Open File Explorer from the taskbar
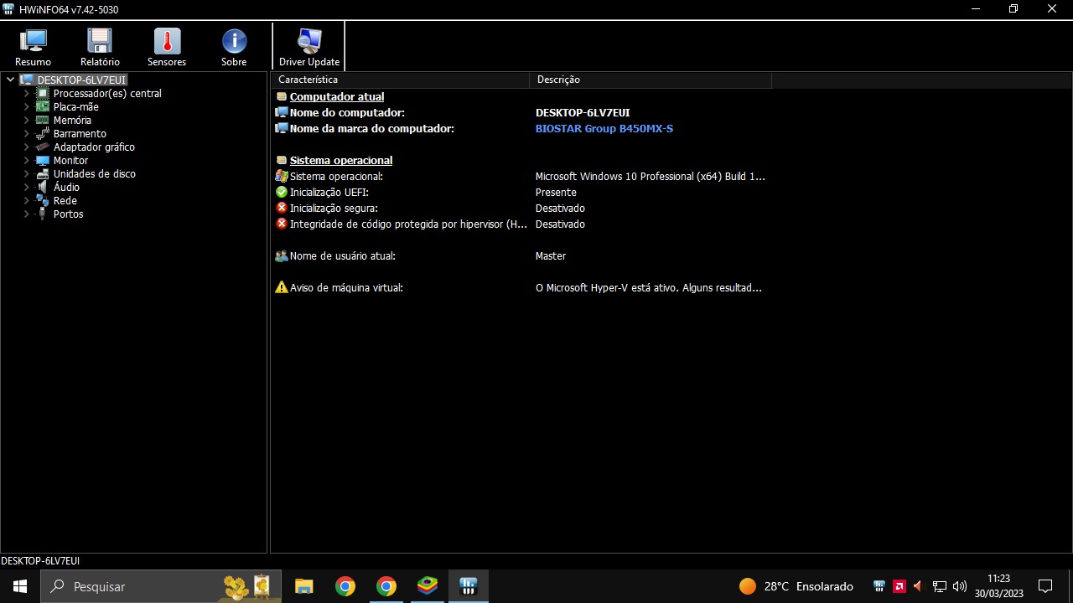 (x=303, y=586)
